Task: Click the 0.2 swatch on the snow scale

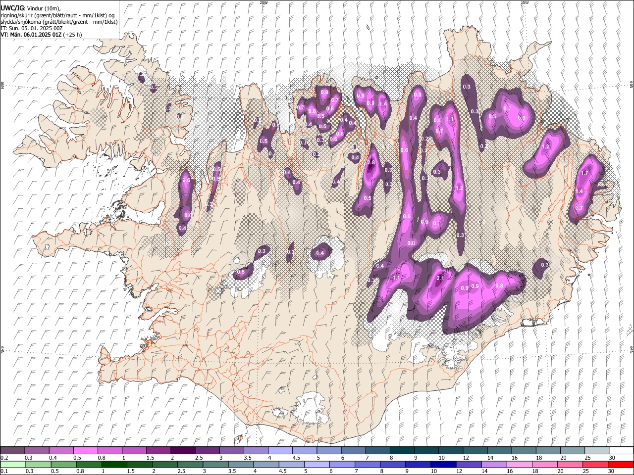Action: [13, 451]
